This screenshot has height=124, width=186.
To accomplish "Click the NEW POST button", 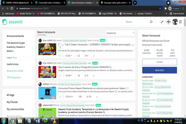I will pos(159,70).
